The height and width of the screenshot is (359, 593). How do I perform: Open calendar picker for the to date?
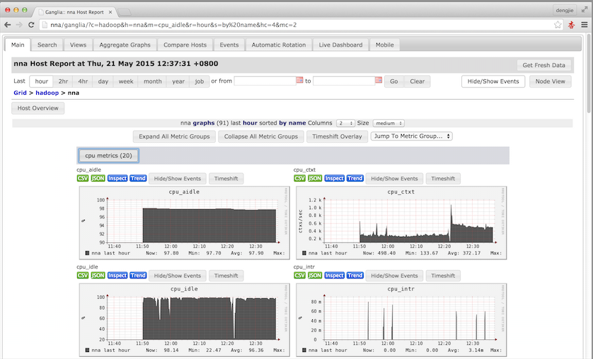coord(379,80)
